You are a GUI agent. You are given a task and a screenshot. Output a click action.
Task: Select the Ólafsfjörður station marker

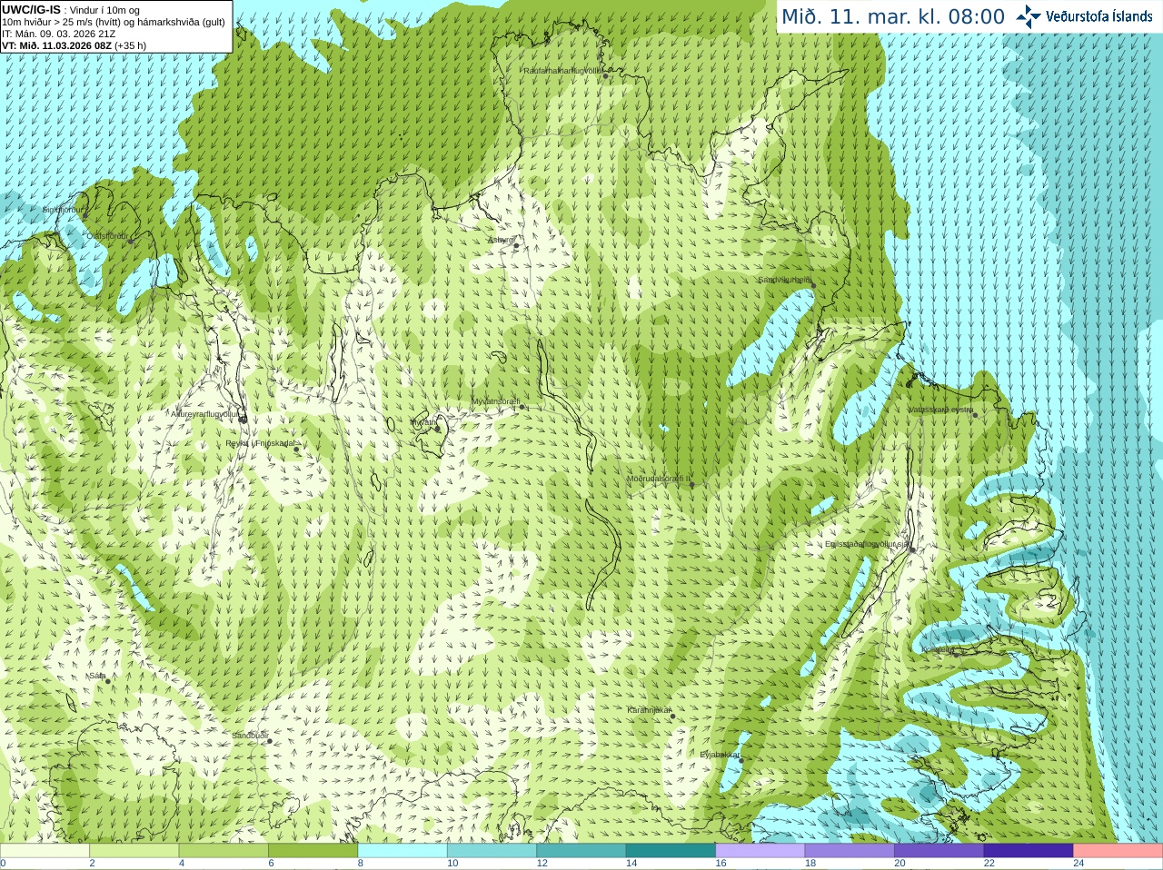[x=131, y=242]
